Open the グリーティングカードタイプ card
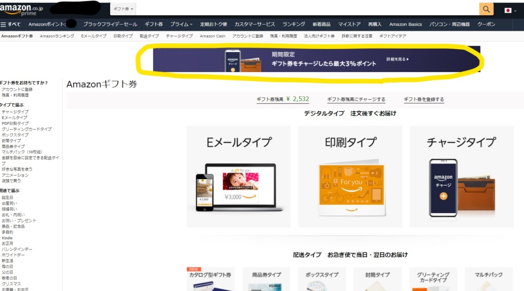This screenshot has width=524, height=291. coord(433,279)
